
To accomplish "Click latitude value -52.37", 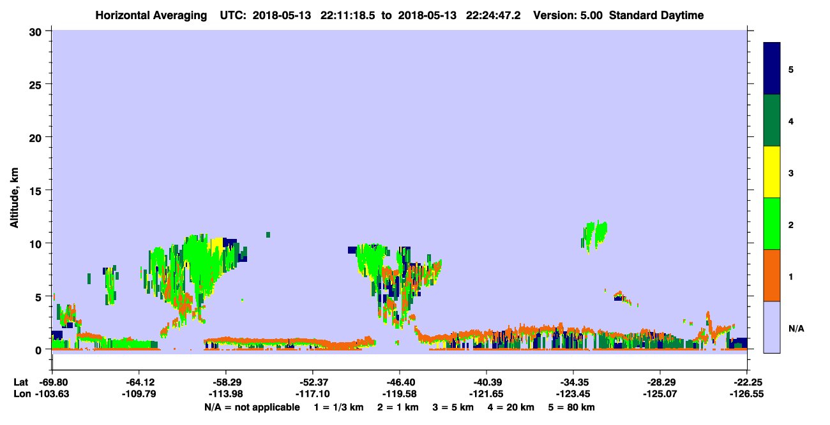I will coord(312,382).
